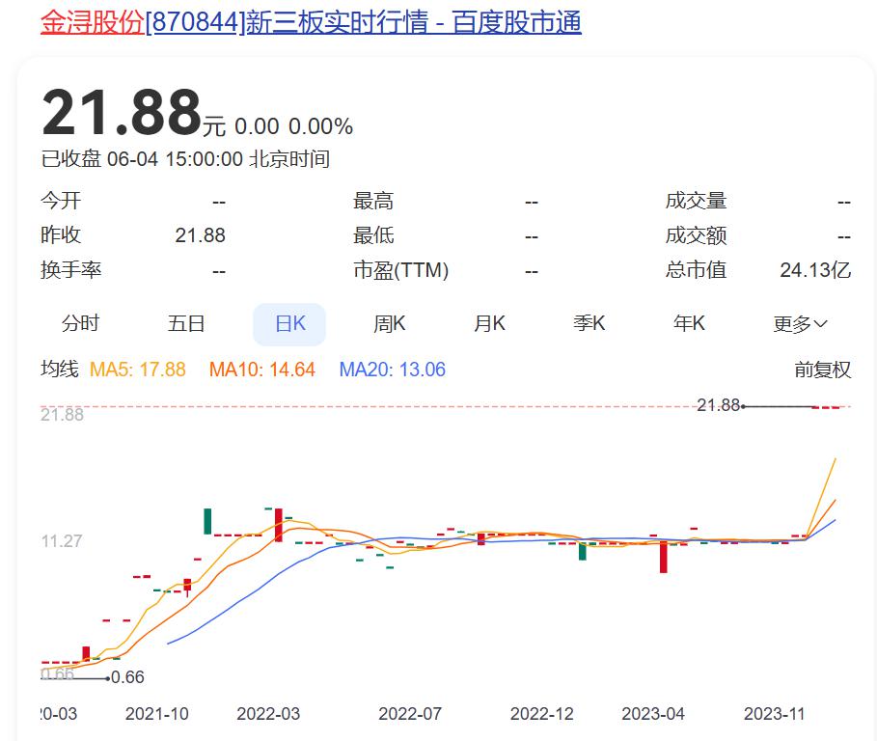
Task: Select the 月K chart tab
Action: 489,324
